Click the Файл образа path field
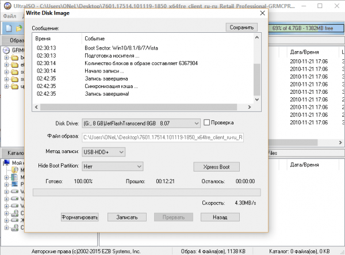The width and height of the screenshot is (345, 255). click(x=163, y=138)
